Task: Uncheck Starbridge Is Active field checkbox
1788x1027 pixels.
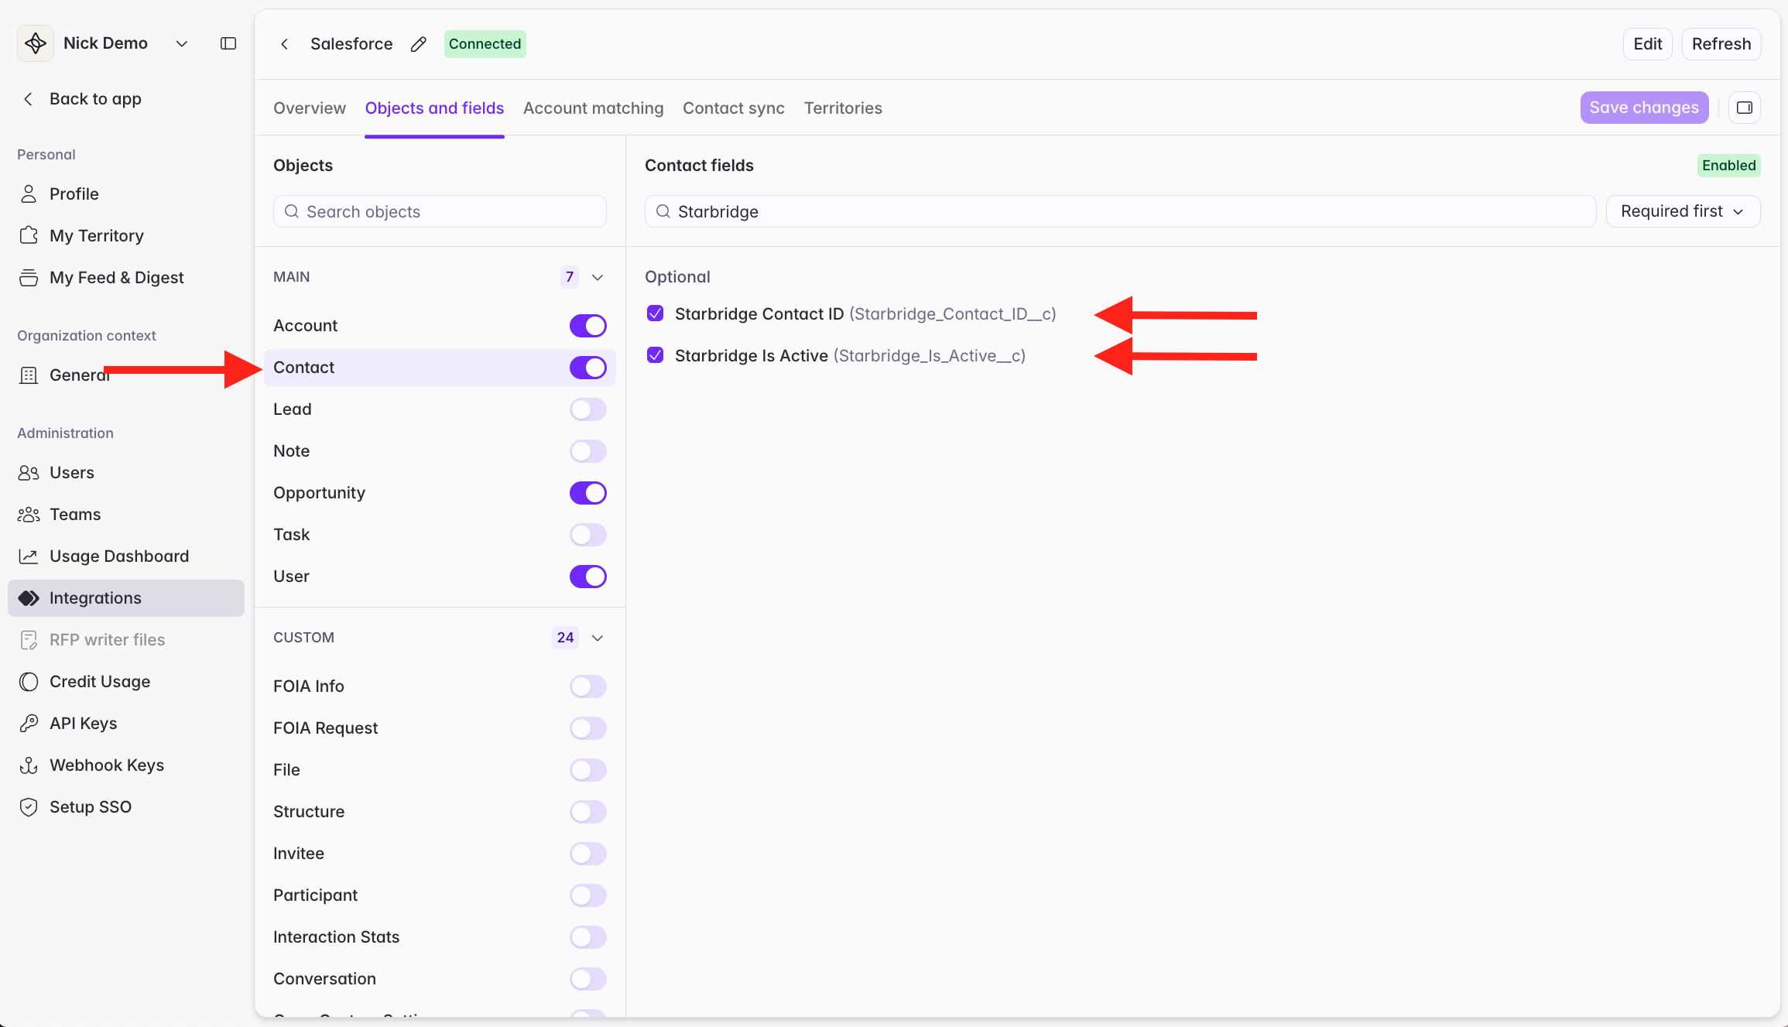Action: point(656,355)
